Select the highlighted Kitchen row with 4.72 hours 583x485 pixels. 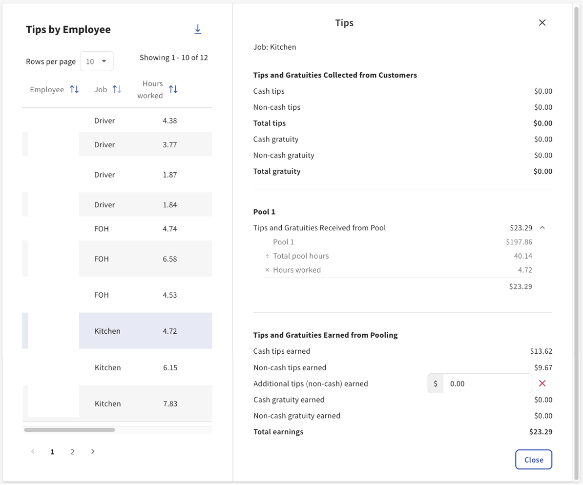click(x=145, y=330)
